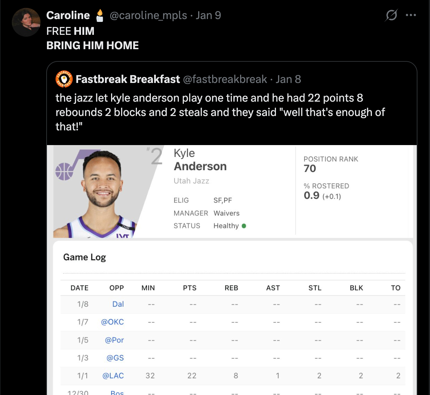Select the @Por game link
The height and width of the screenshot is (395, 430).
(x=114, y=340)
